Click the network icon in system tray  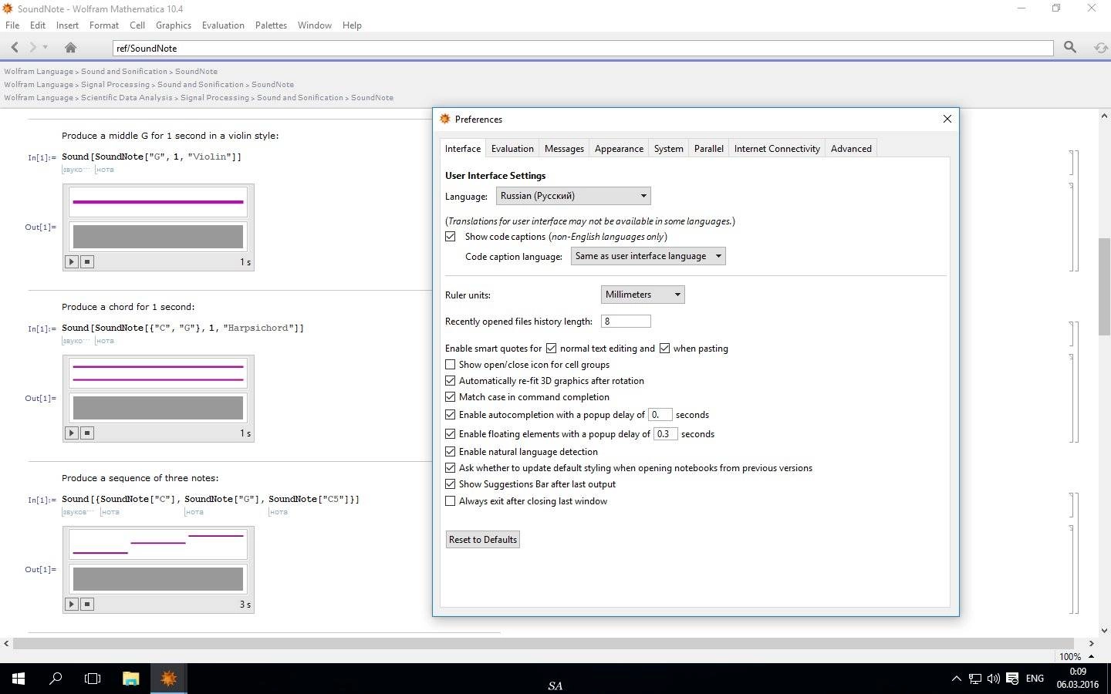click(975, 679)
